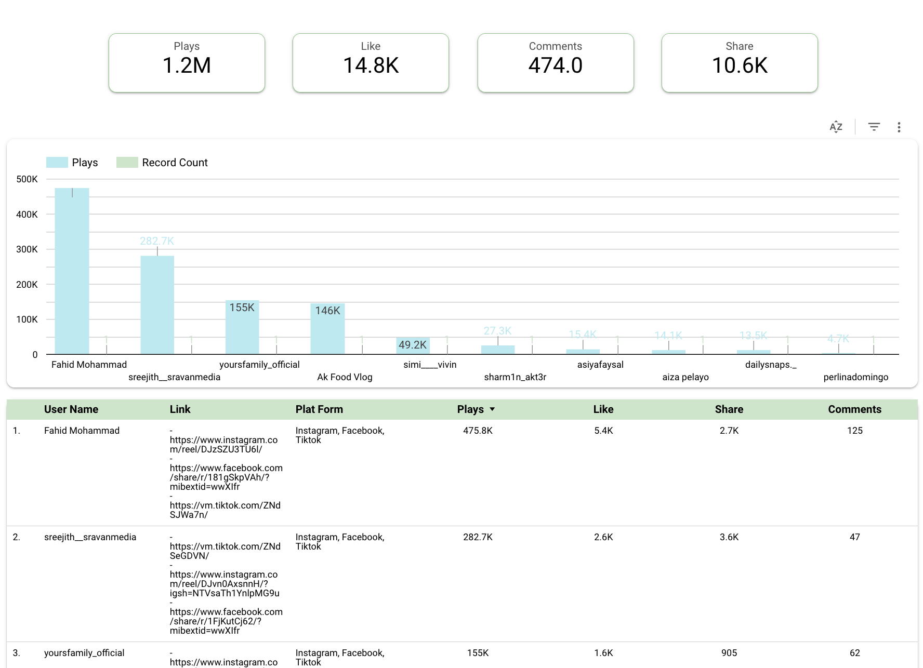Sort the table by User Name header

click(x=71, y=409)
